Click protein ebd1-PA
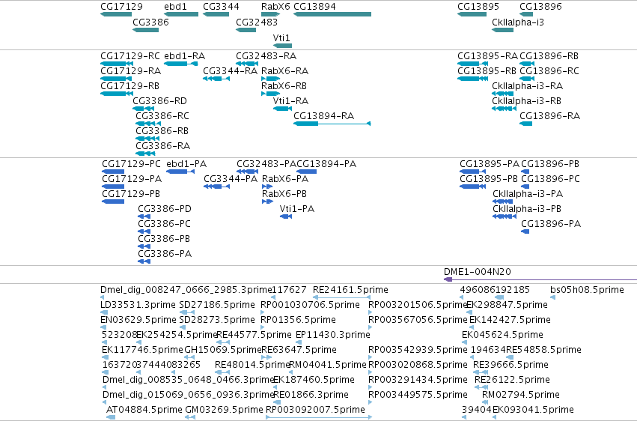 180,172
